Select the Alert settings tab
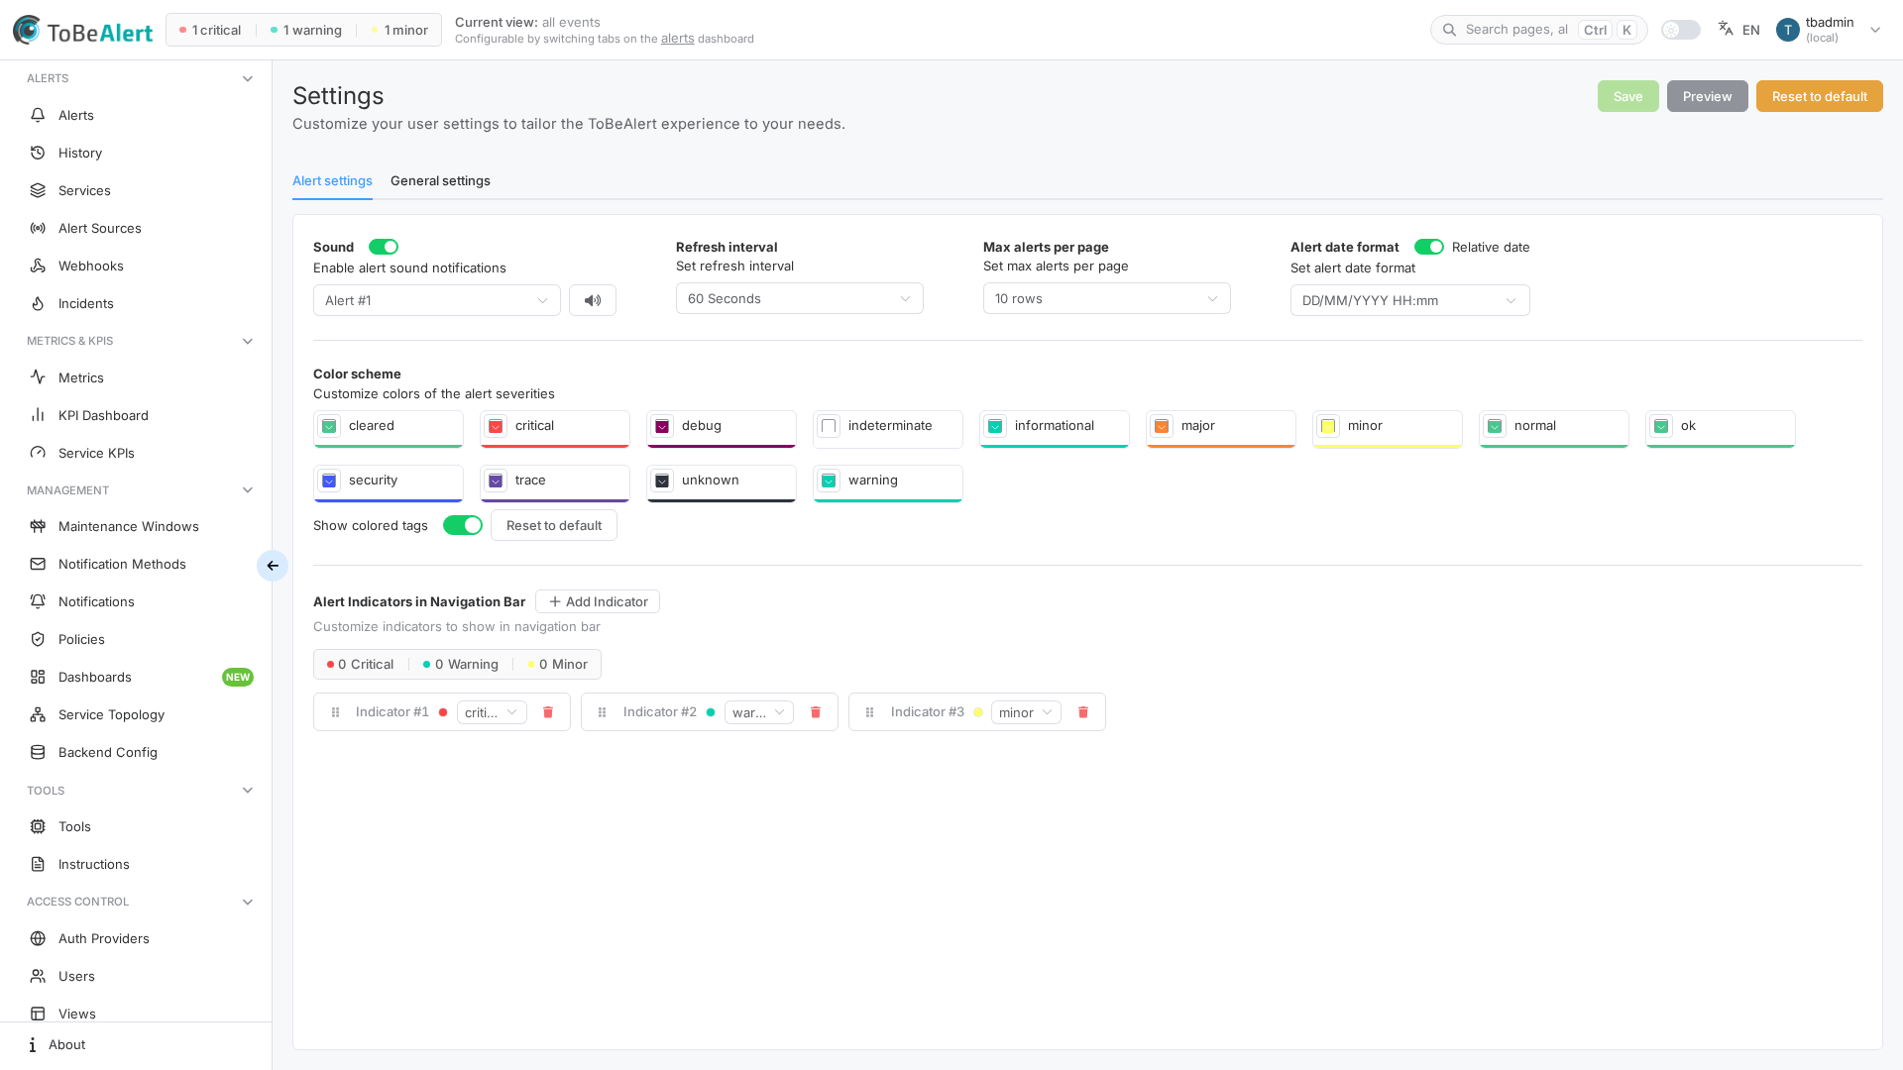The height and width of the screenshot is (1070, 1903). click(332, 180)
